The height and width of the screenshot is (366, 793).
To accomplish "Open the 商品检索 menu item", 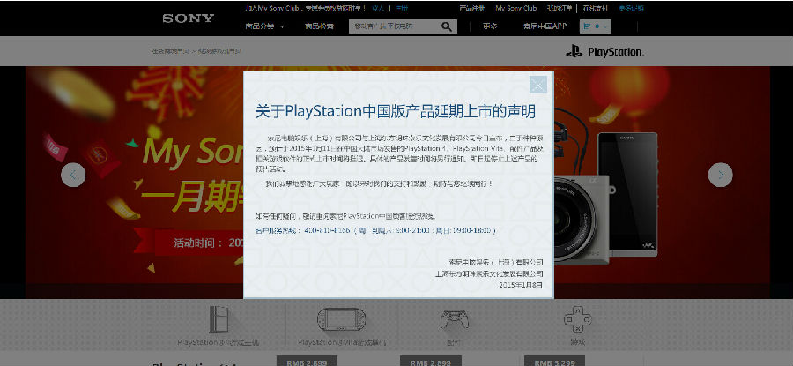I will (x=319, y=26).
